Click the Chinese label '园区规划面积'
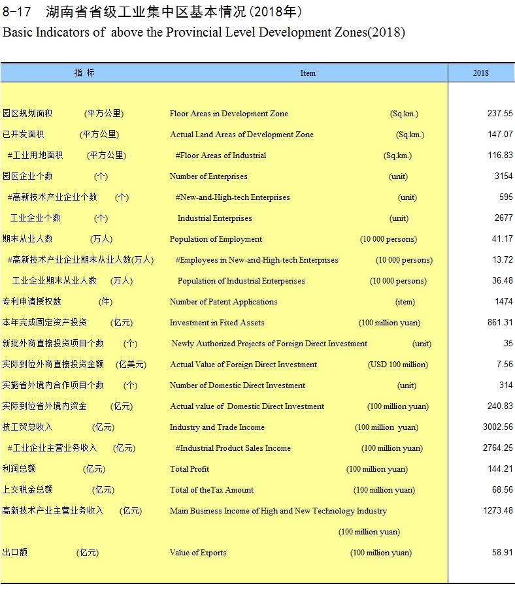Image resolution: width=515 pixels, height=605 pixels. point(27,113)
